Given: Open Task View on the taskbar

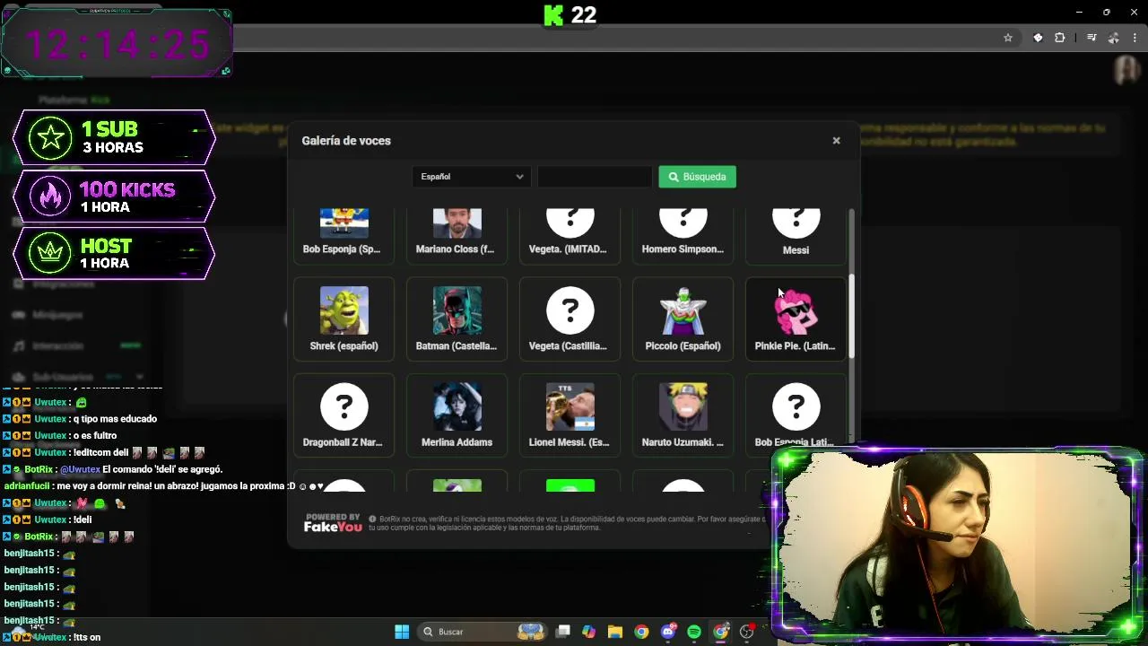Looking at the screenshot, I should [562, 632].
